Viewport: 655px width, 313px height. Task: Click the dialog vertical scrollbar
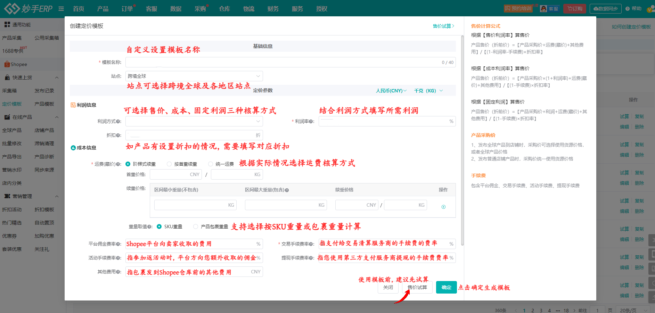(462, 139)
